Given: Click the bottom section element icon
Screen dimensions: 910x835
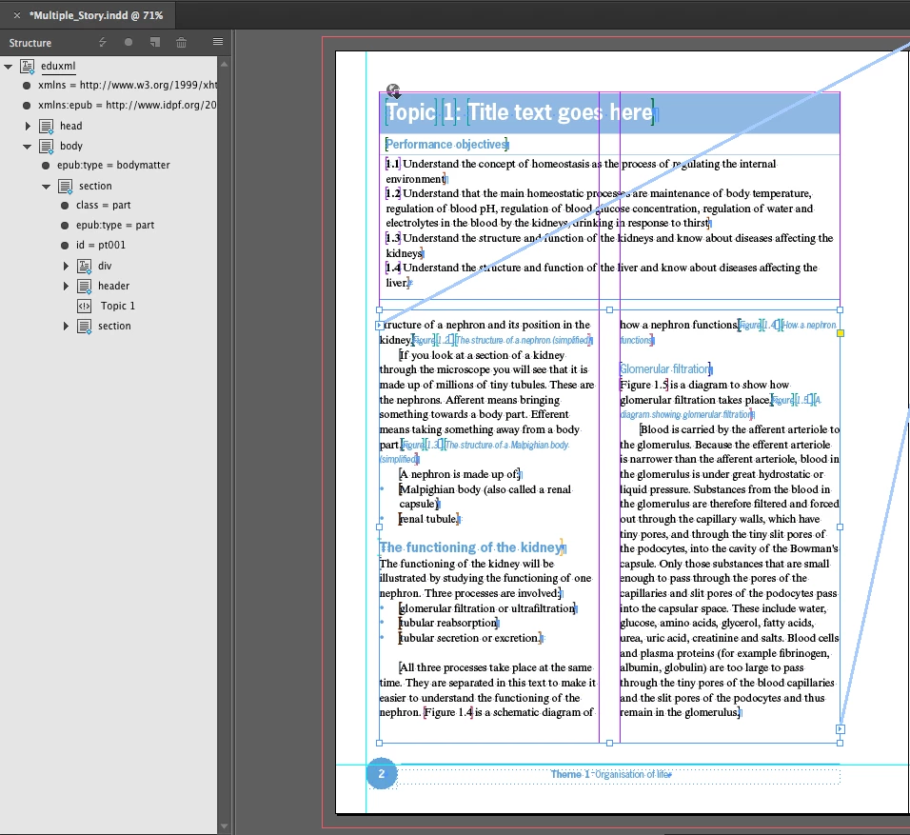Looking at the screenshot, I should [84, 326].
